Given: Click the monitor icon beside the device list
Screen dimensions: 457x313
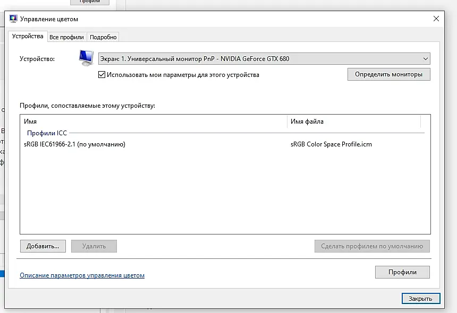Looking at the screenshot, I should tap(86, 58).
